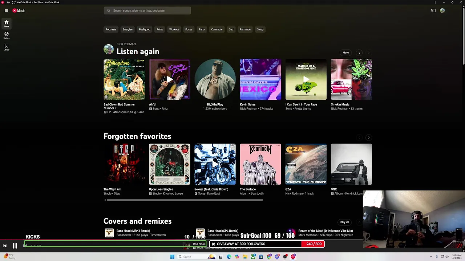Click next arrow in Forgotten favorites
Screen dimensions: 465x261
368,137
